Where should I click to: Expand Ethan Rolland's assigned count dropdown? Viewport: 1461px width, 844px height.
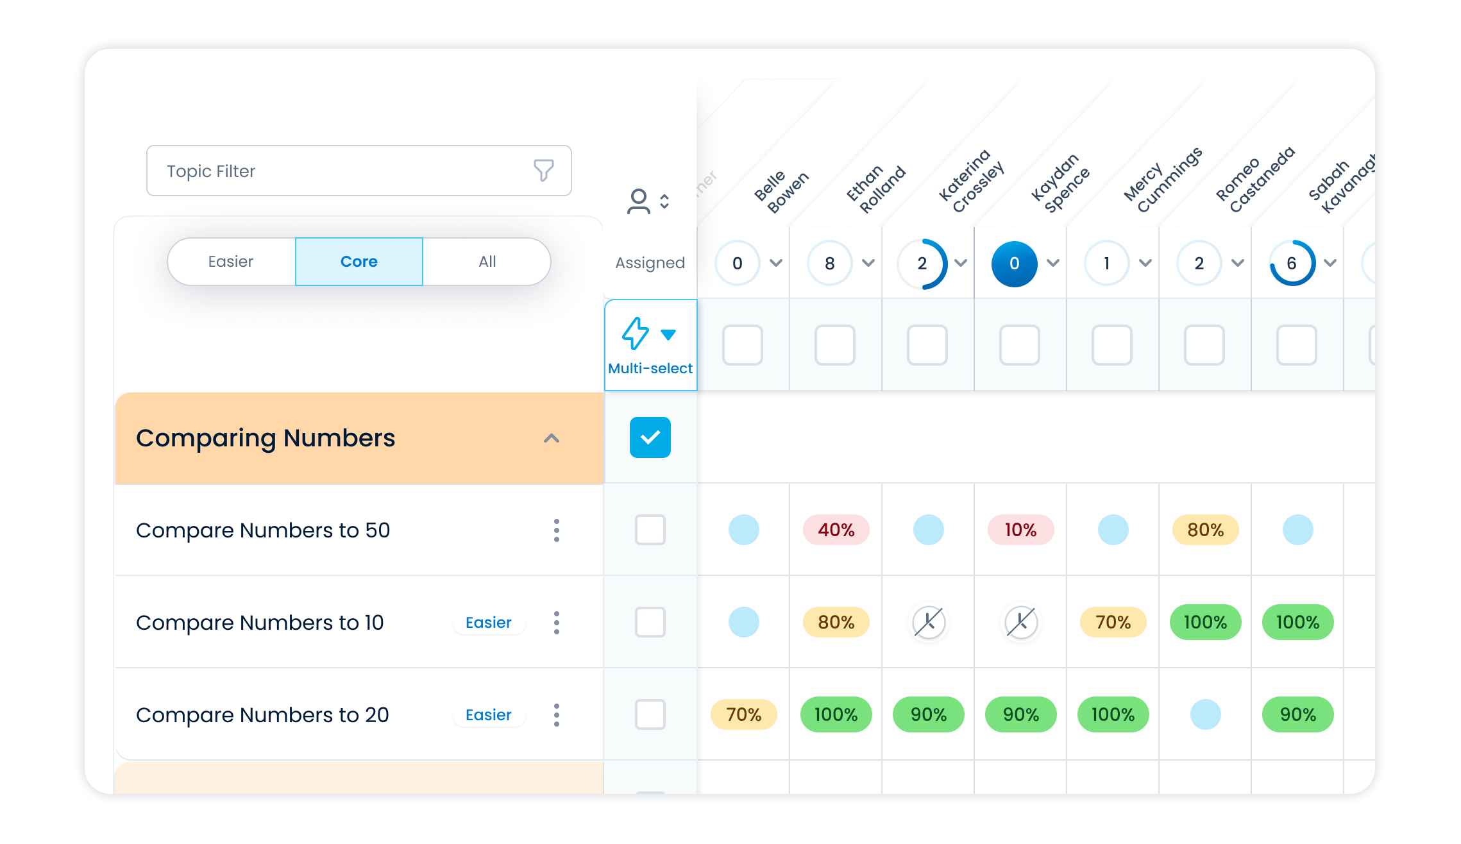pyautogui.click(x=868, y=263)
